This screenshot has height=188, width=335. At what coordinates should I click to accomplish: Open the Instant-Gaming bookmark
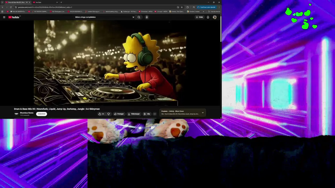pos(93,11)
